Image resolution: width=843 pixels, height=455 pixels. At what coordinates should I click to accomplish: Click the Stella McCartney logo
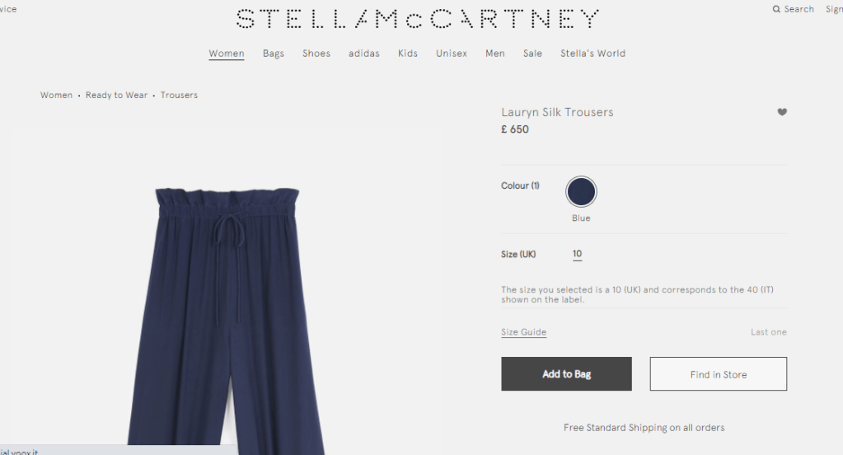(417, 19)
